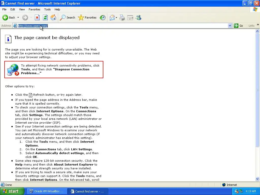Screen dimensions: 260x195
Task: Click the Start button
Action: click(12, 191)
